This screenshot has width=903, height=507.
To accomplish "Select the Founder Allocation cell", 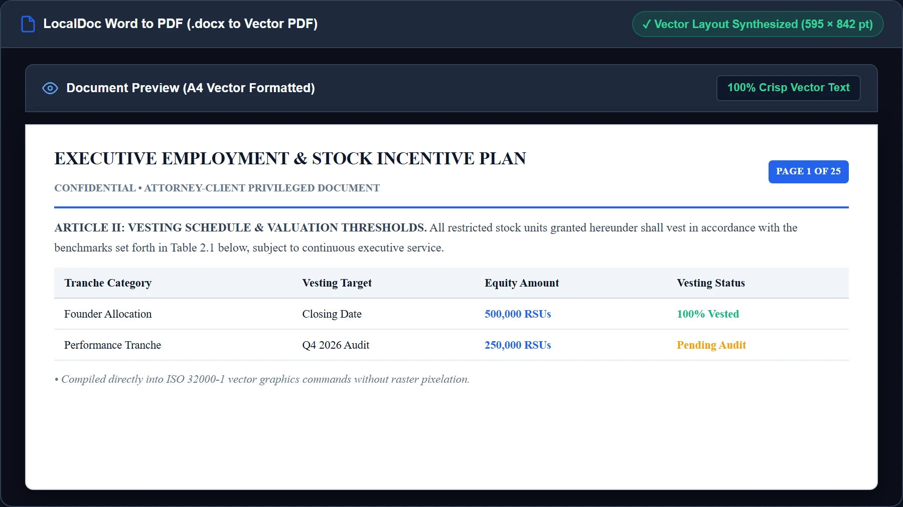I will [108, 314].
